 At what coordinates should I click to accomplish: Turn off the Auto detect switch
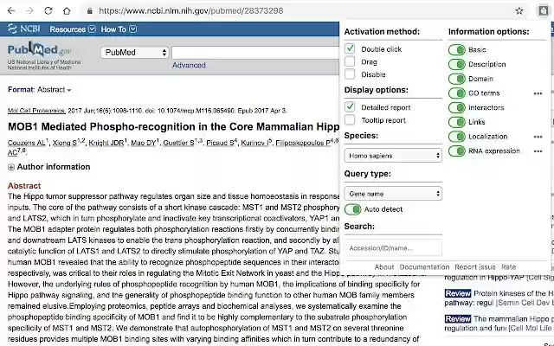pyautogui.click(x=352, y=209)
